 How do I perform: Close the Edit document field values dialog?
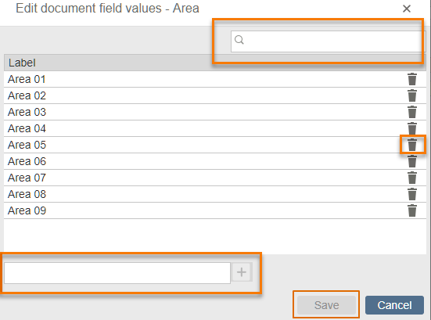coord(407,9)
